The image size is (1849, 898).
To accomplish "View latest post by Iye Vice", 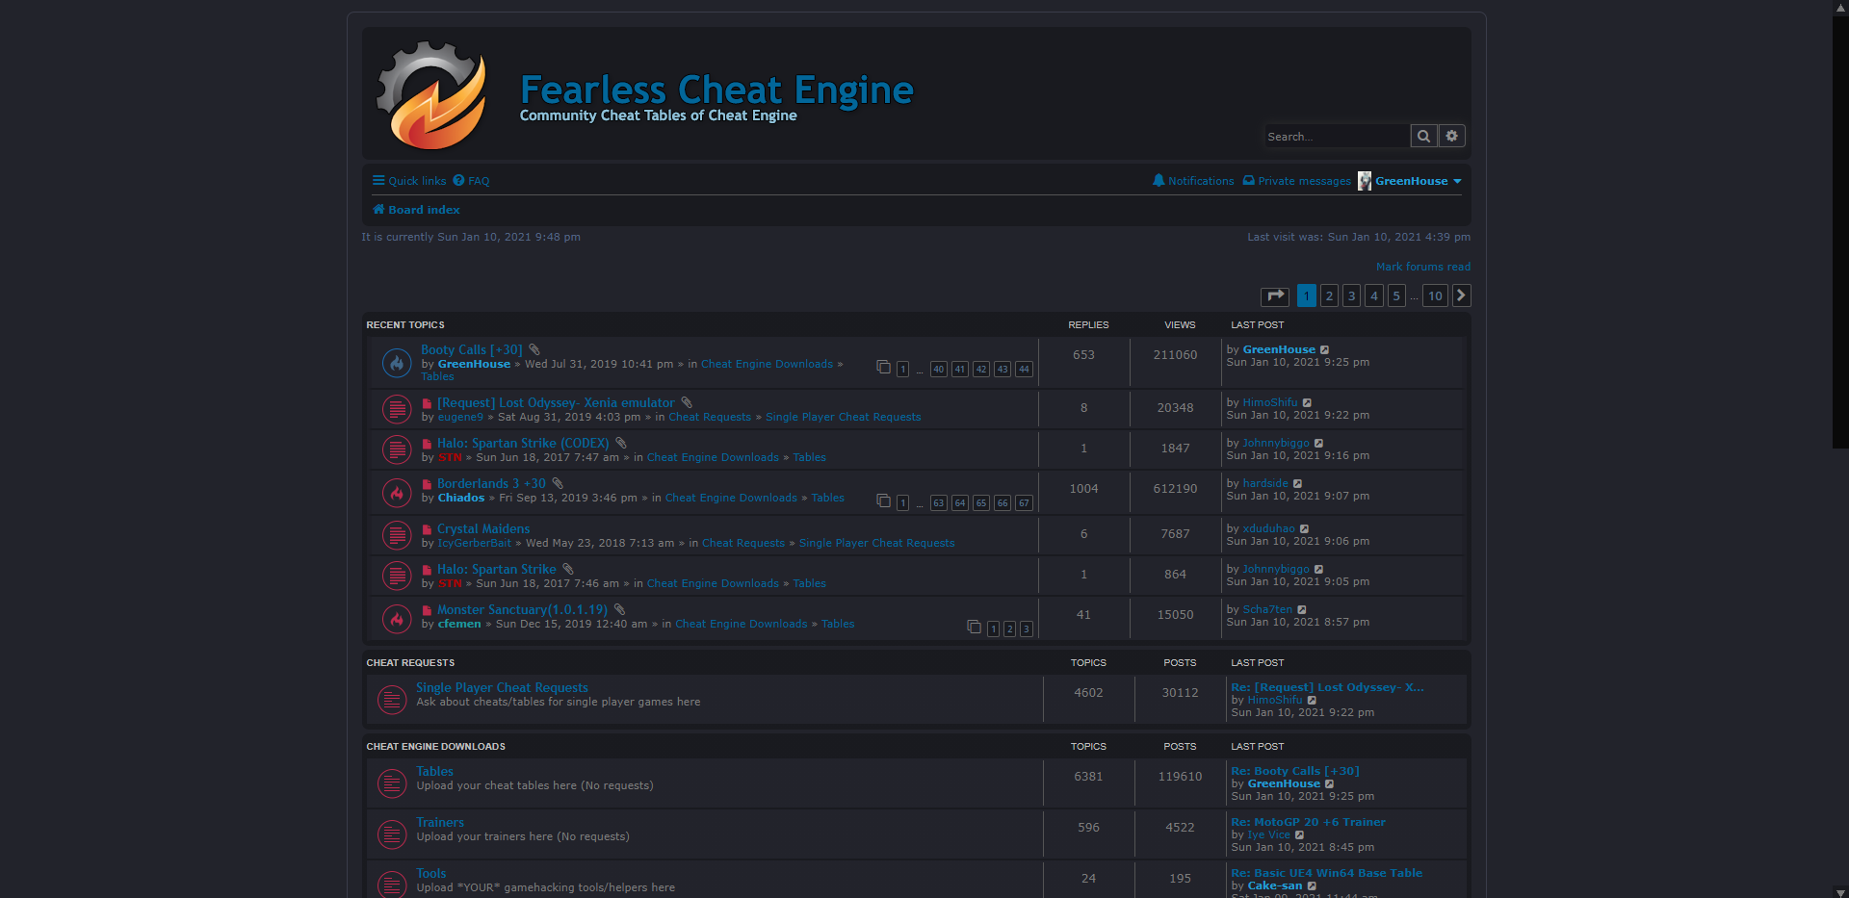I will click(1299, 835).
